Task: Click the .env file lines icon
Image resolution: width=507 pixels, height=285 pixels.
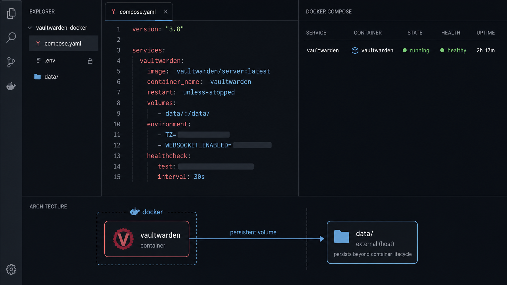Action: pyautogui.click(x=39, y=61)
